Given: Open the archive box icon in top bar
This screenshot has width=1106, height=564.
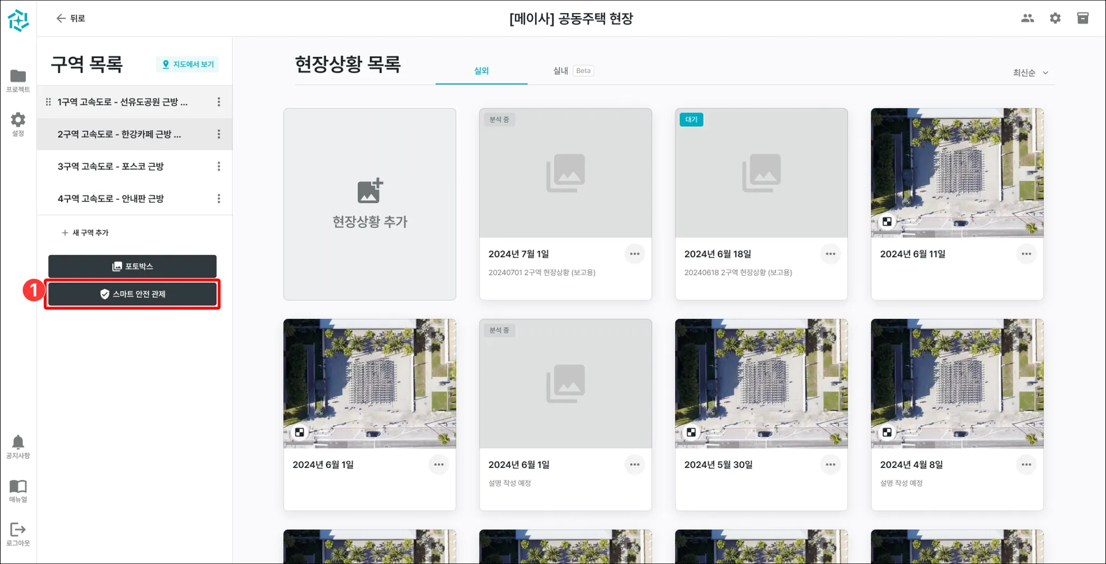Looking at the screenshot, I should [x=1082, y=18].
